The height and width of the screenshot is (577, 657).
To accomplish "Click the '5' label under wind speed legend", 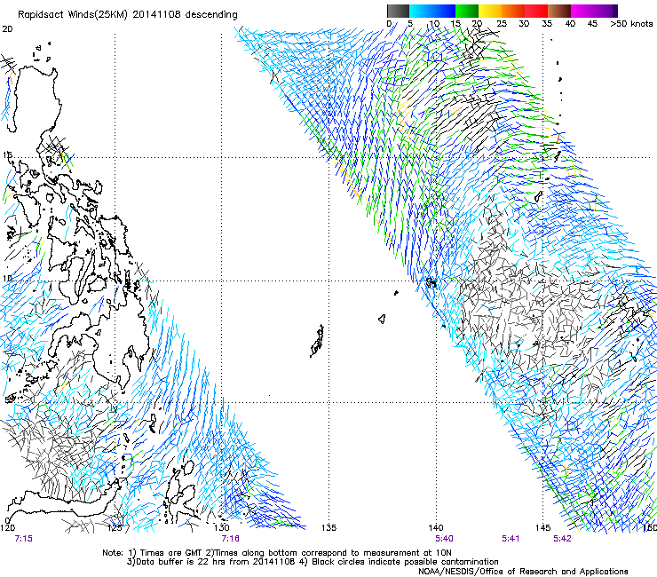I will tap(410, 24).
